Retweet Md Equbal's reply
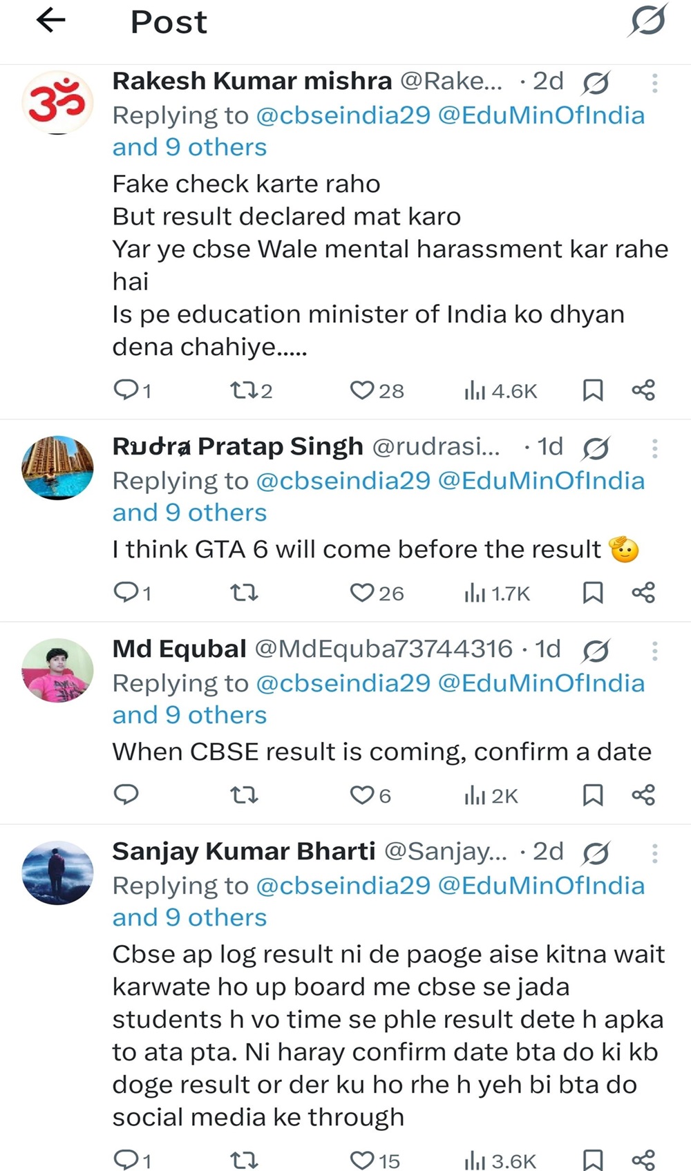The height and width of the screenshot is (1171, 691). coord(244,795)
